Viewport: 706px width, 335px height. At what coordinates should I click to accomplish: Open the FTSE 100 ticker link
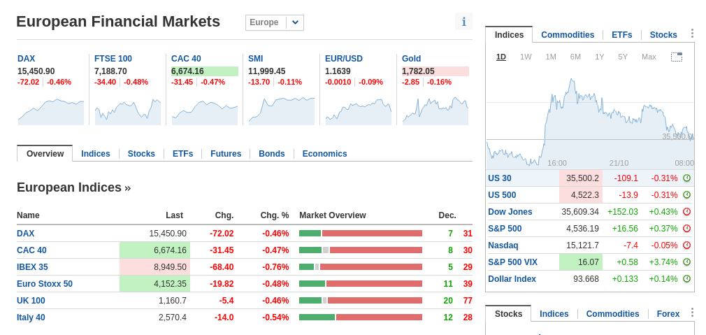[x=113, y=59]
